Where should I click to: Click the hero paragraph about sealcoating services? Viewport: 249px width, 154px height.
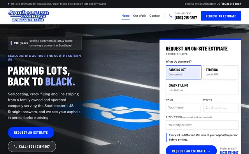pyautogui.click(x=44, y=106)
